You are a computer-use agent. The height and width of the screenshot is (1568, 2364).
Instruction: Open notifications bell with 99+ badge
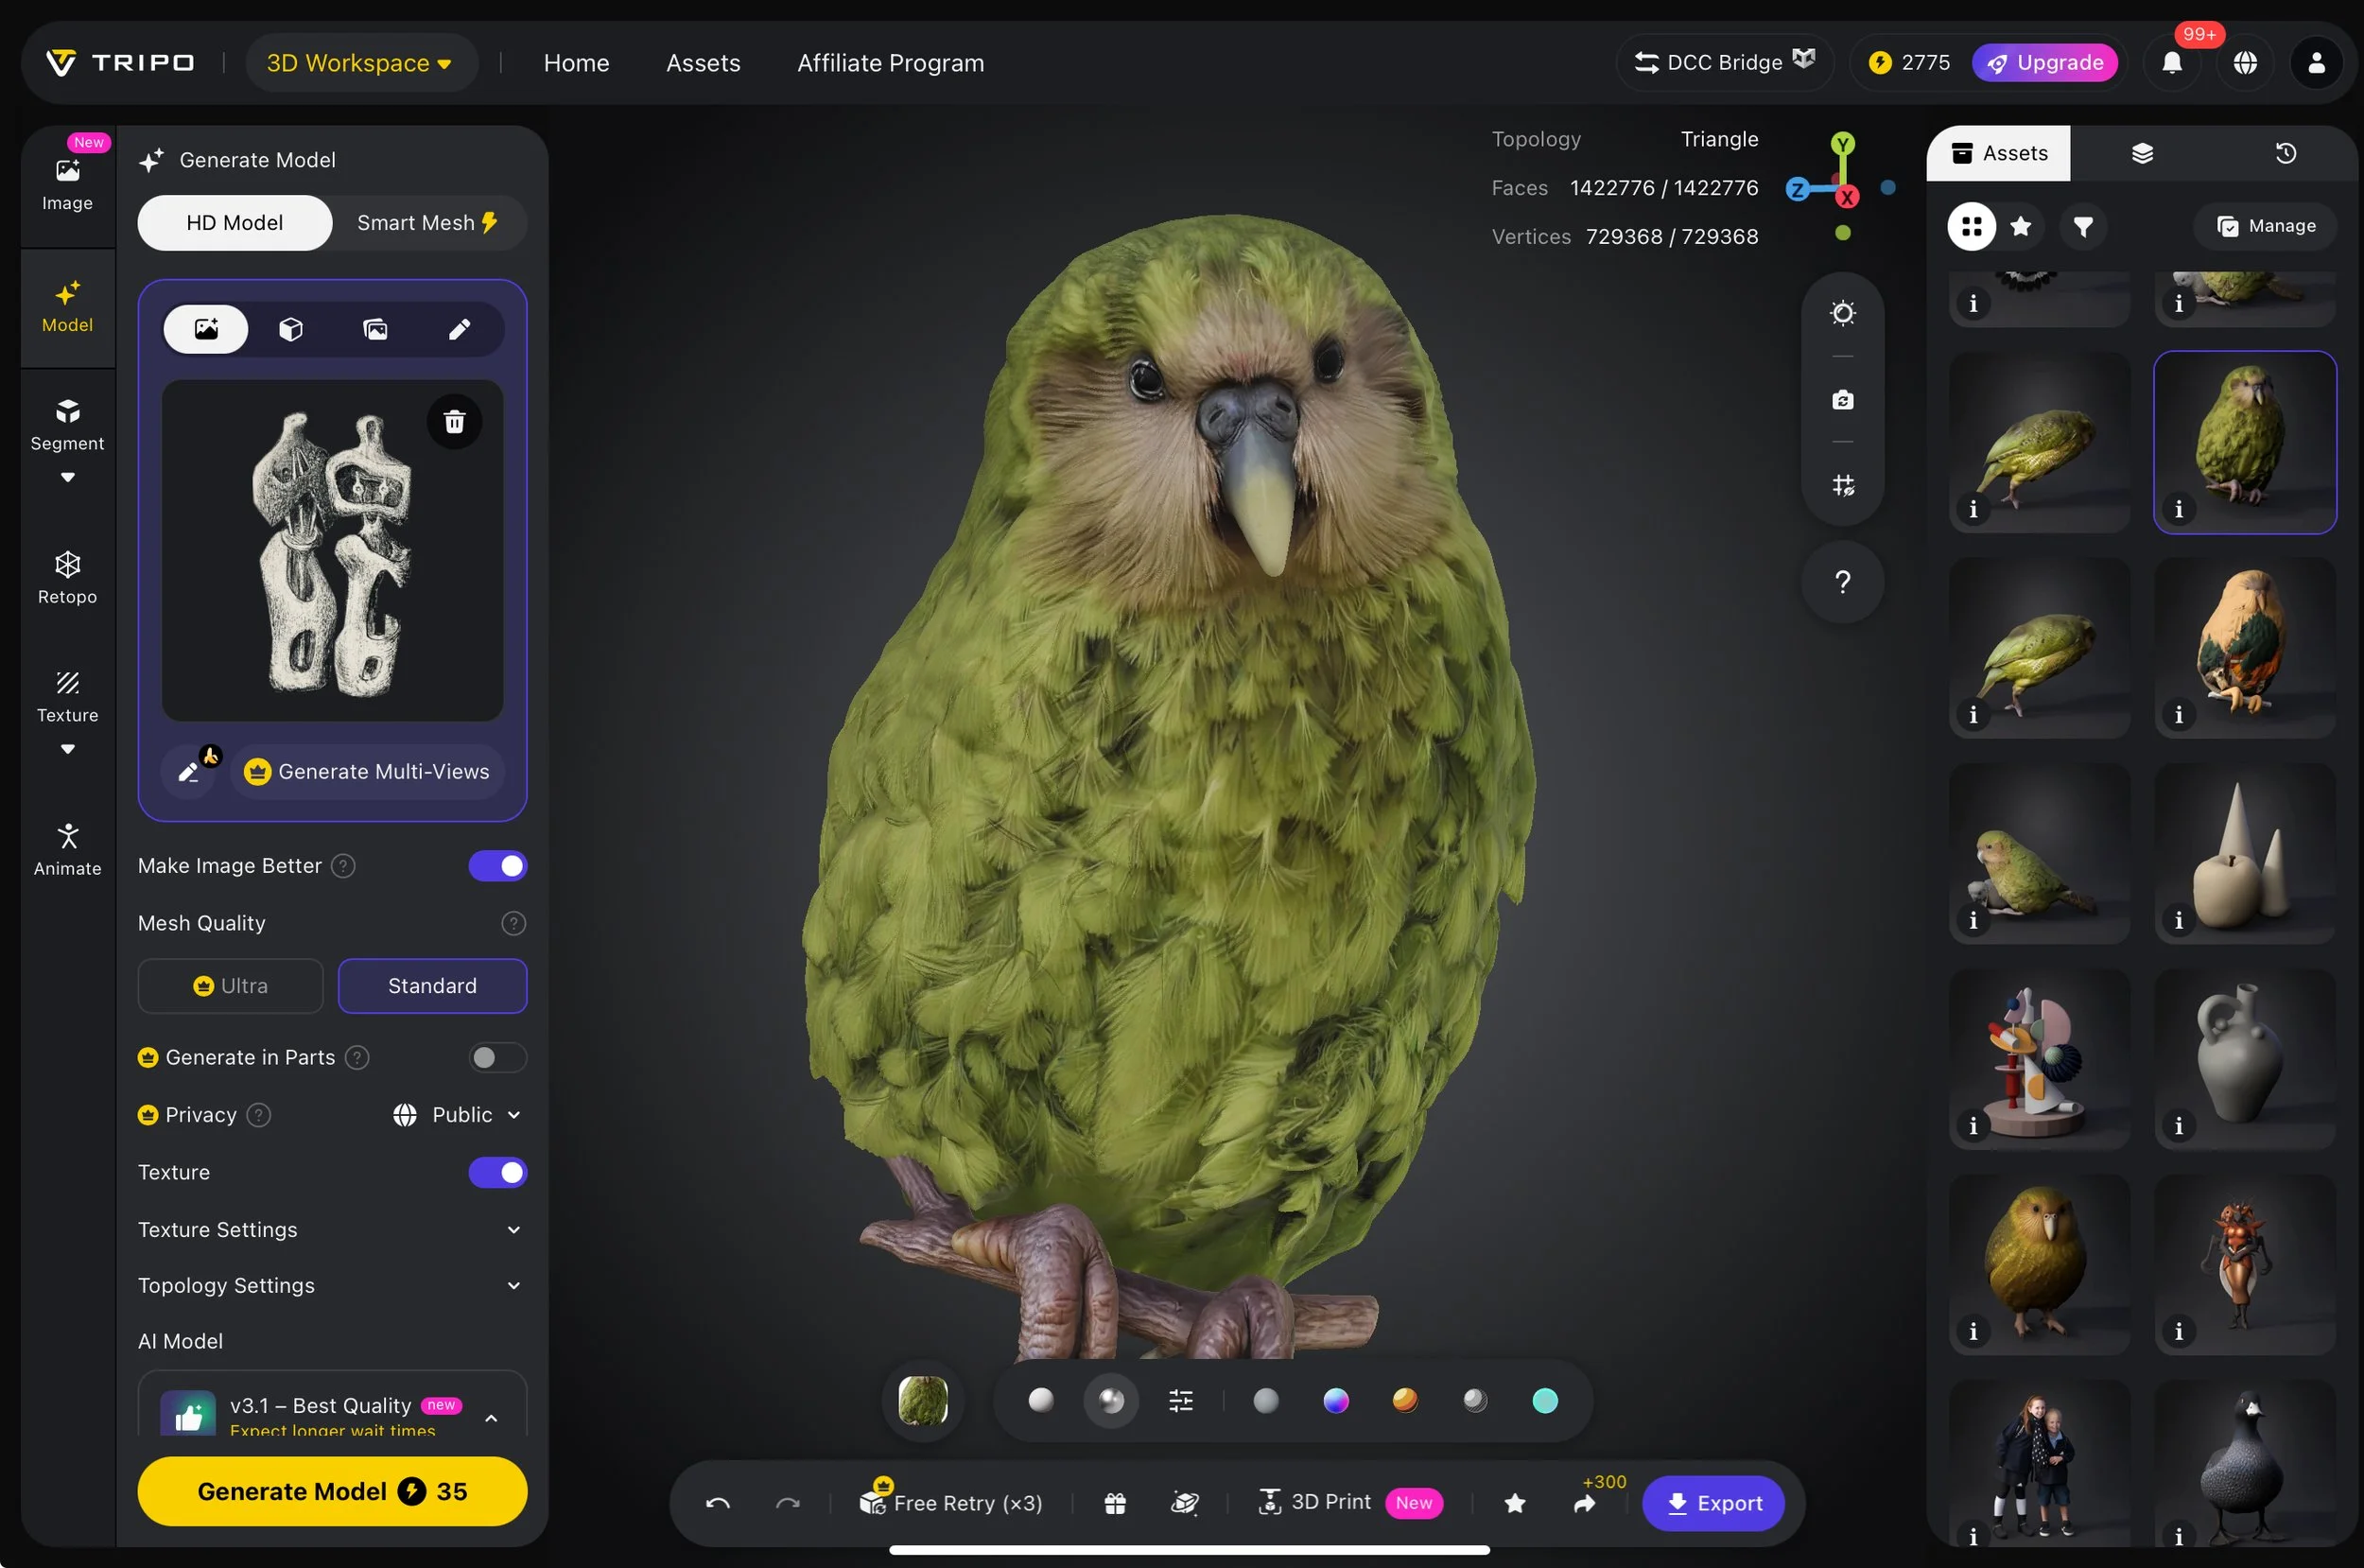click(2172, 63)
